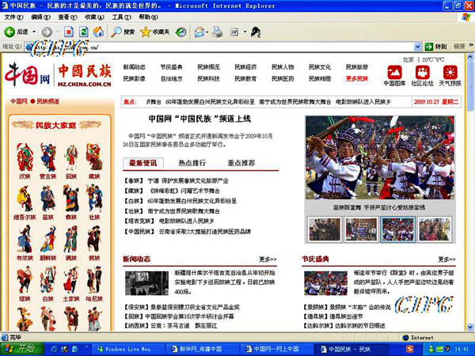This screenshot has height=356, width=475.
Task: Switch to the 重点推荐 tab
Action: pos(241,163)
